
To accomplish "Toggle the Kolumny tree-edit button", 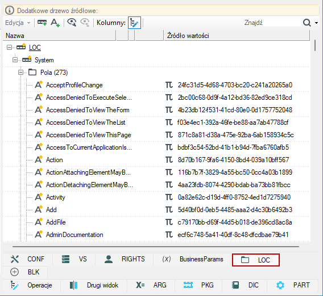I will [135, 23].
